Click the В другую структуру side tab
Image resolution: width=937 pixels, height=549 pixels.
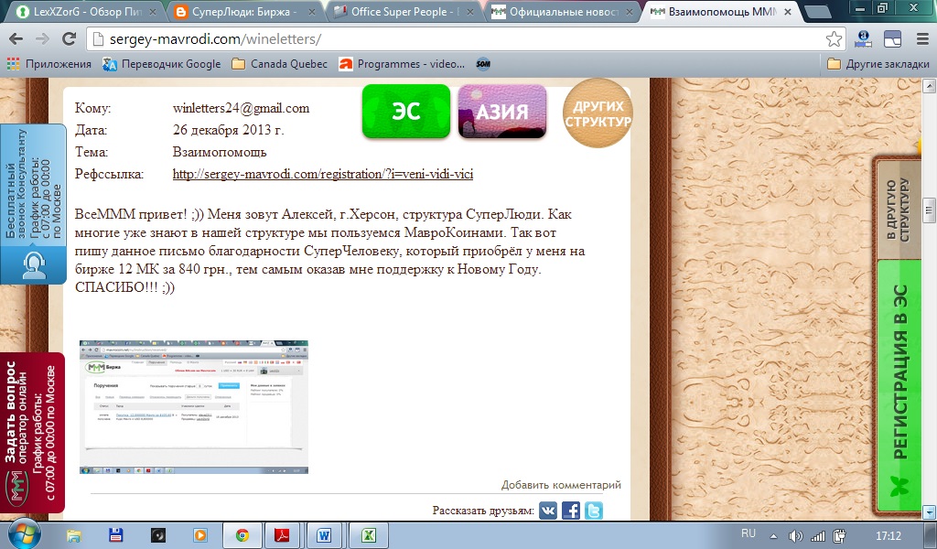pyautogui.click(x=899, y=210)
